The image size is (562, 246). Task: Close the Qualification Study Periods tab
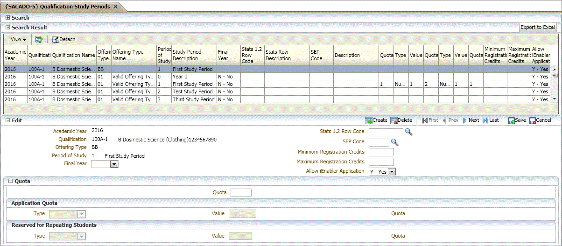(x=116, y=7)
